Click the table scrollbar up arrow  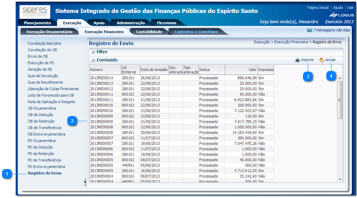pyautogui.click(x=340, y=78)
